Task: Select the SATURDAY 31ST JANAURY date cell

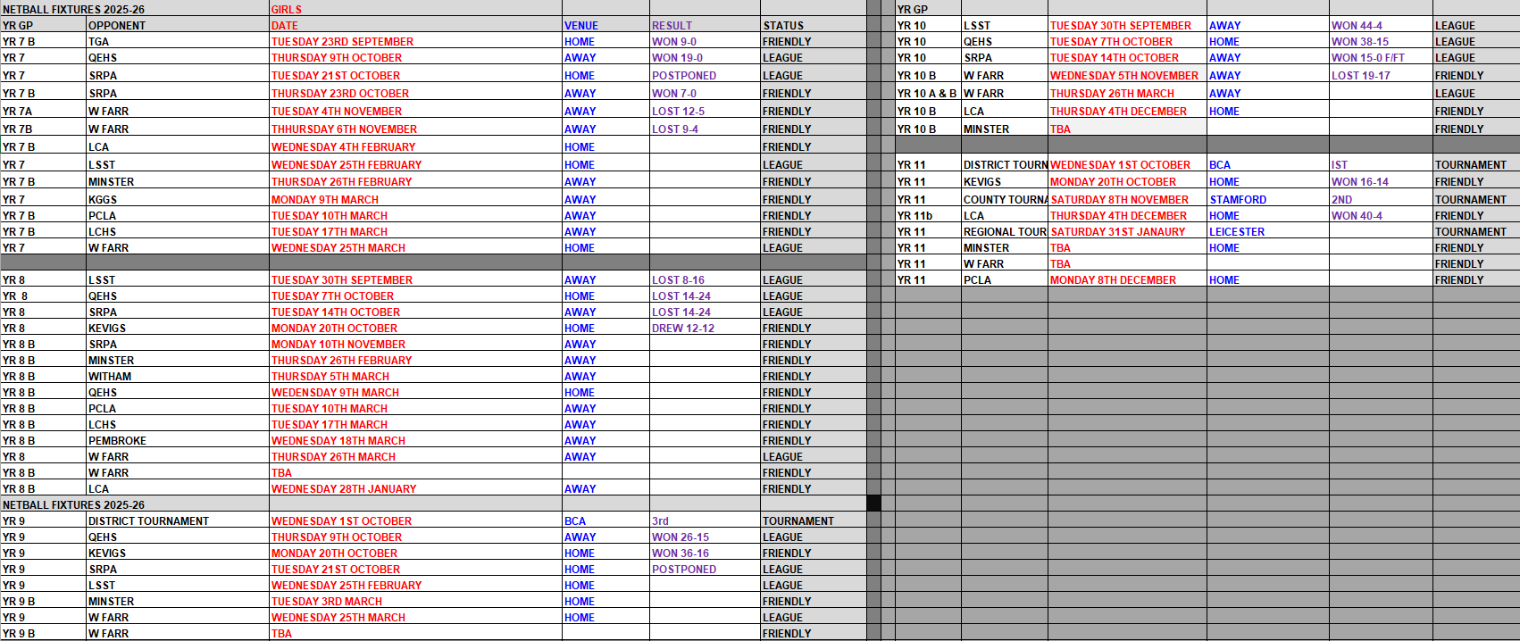Action: [x=1118, y=232]
